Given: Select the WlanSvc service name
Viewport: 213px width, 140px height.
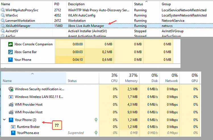Looking at the screenshot, I should (x=12, y=15).
